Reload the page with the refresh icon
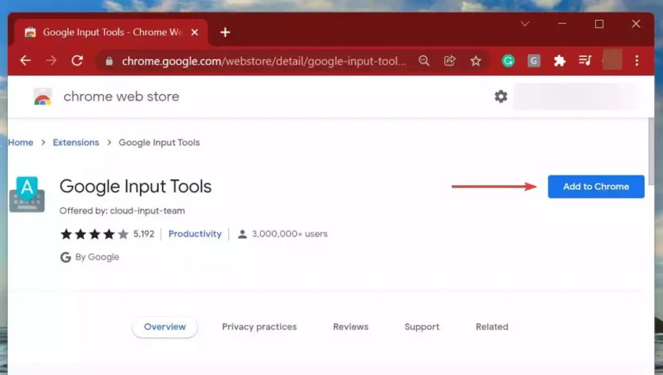The image size is (663, 375). [x=77, y=60]
